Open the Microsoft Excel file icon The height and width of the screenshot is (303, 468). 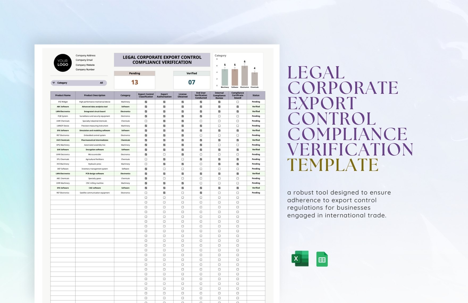[x=300, y=259]
